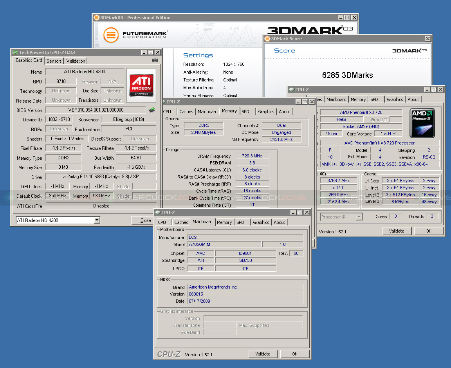Click the 3DMark03 title bar app icon
The width and height of the screenshot is (451, 368).
click(97, 18)
